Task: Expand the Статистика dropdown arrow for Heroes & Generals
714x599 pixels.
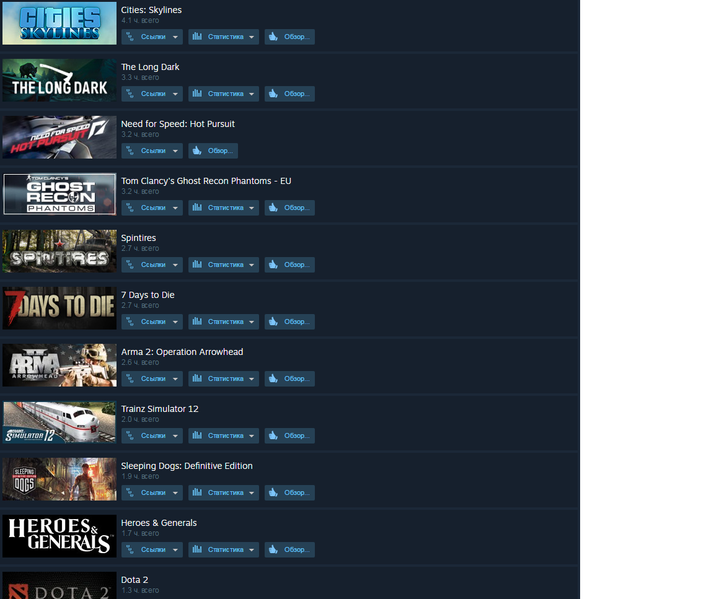Action: click(x=252, y=550)
